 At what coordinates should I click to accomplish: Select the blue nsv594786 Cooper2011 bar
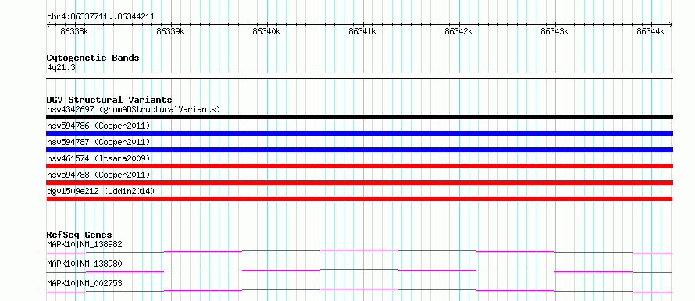[359, 133]
